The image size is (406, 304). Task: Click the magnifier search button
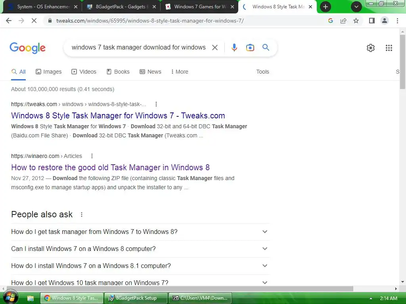266,47
